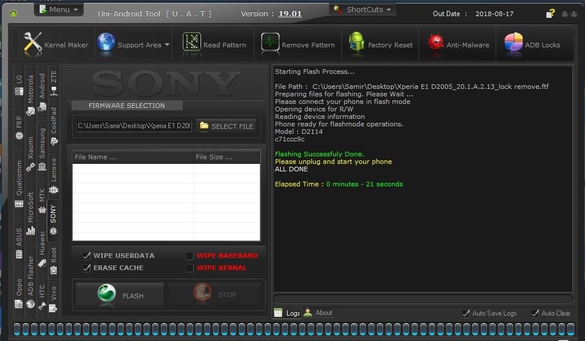The width and height of the screenshot is (585, 341).
Task: Toggle WIPE USERDATA checkbox
Action: (x=87, y=256)
